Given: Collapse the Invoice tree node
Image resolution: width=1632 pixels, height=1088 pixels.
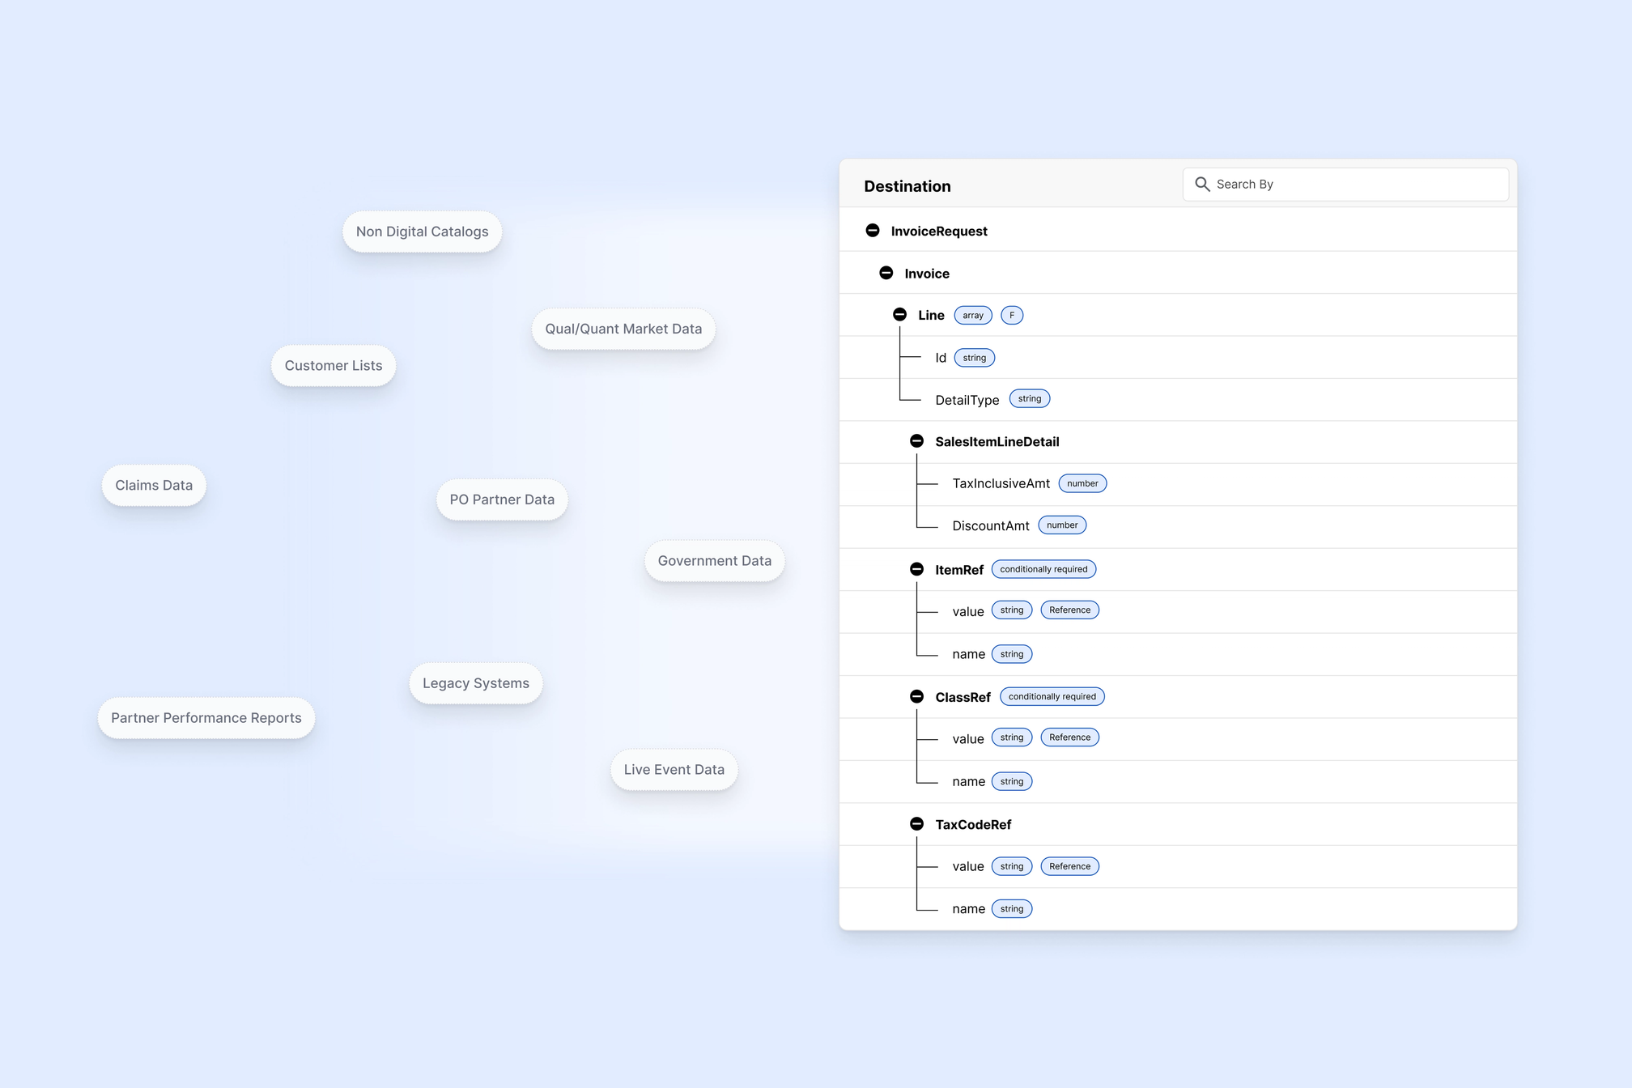Looking at the screenshot, I should (886, 273).
